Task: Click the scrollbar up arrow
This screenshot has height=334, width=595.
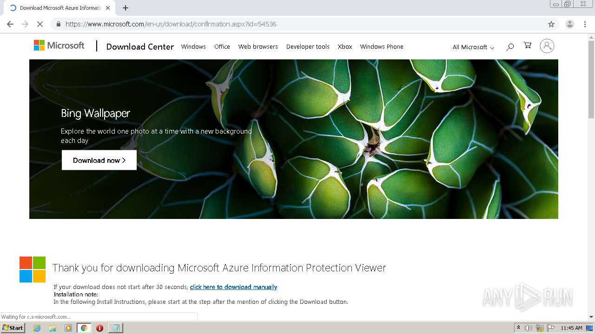Action: [591, 37]
